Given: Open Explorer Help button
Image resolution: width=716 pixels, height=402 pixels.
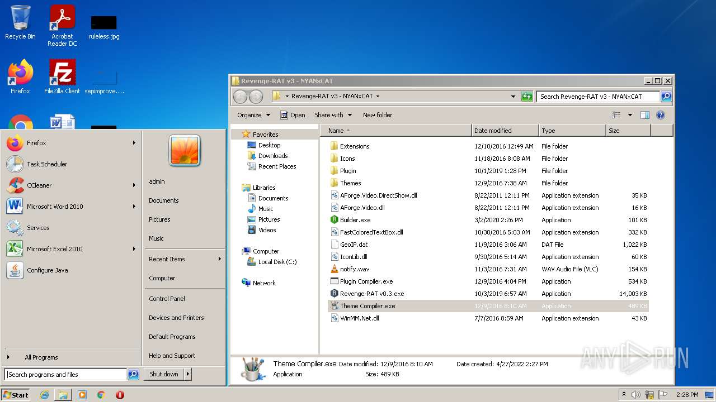Looking at the screenshot, I should tap(660, 115).
